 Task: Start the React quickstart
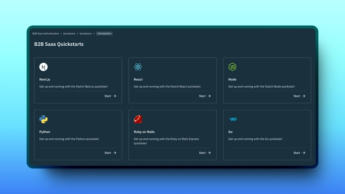205,96
